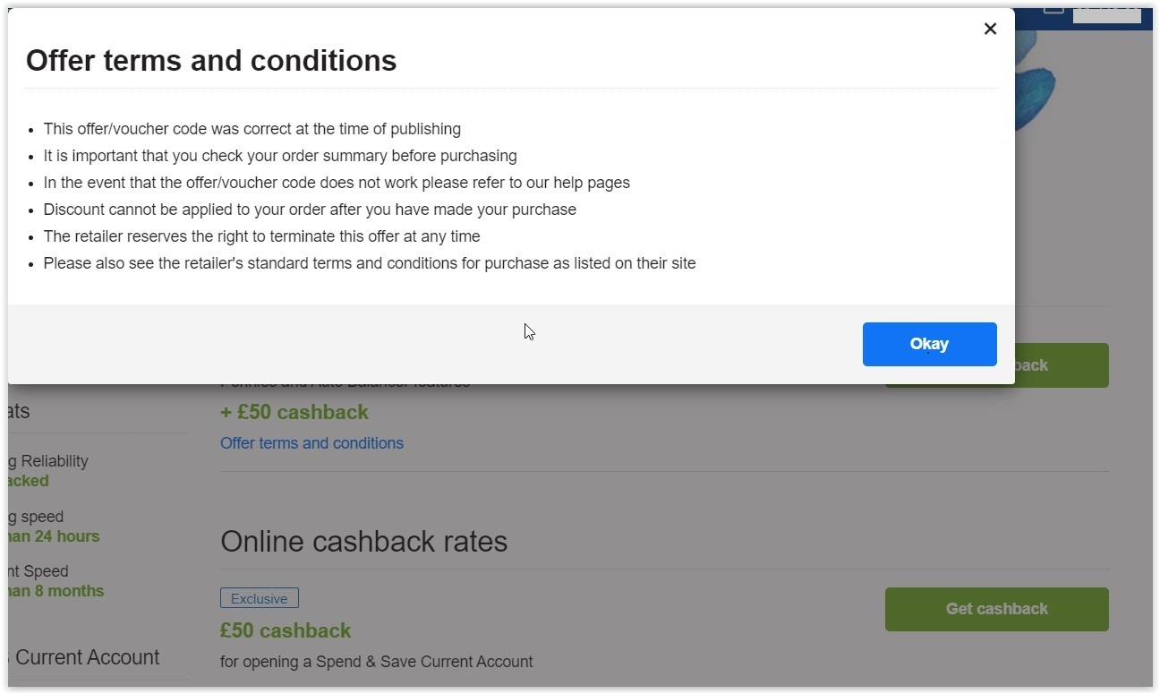Click 'for opening a Spend & Save Current Account'
This screenshot has height=694, width=1160.
pos(376,662)
